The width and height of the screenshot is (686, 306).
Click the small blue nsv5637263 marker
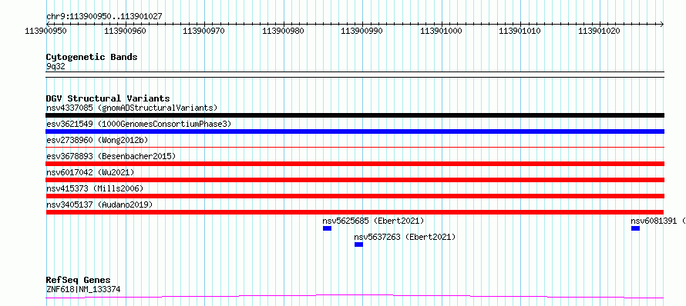click(x=358, y=244)
